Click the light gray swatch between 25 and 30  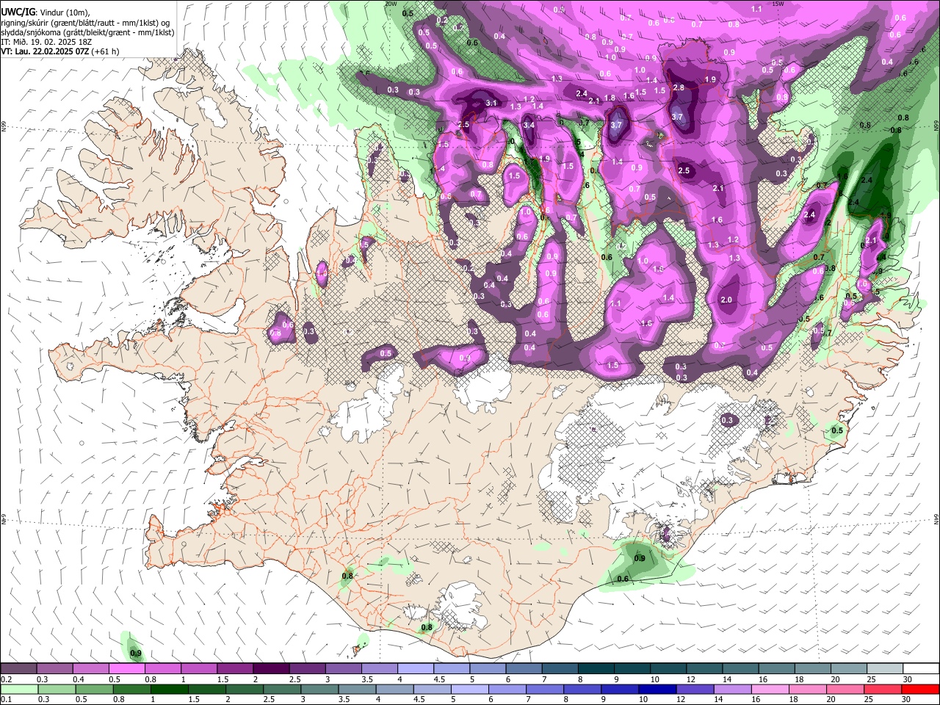884,669
